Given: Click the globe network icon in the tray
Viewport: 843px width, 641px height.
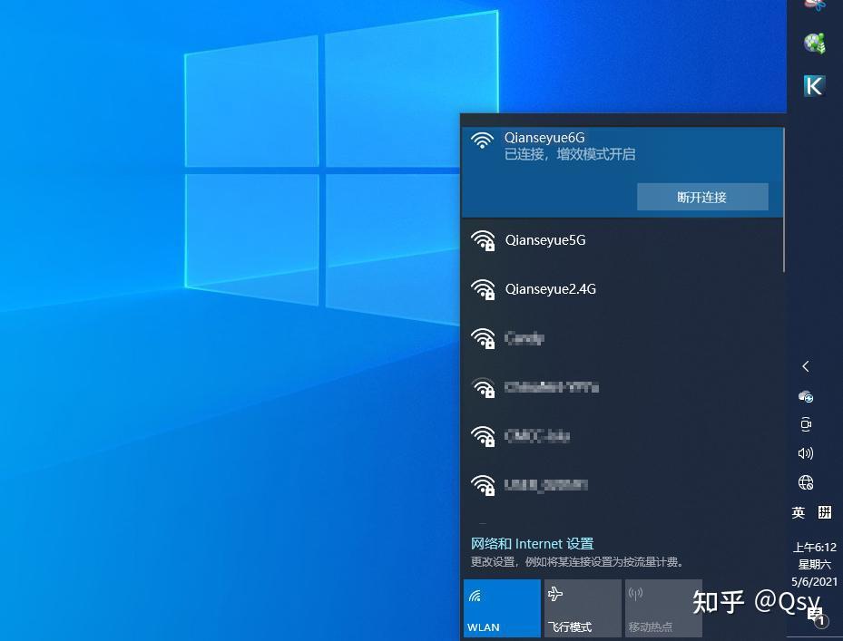Looking at the screenshot, I should click(806, 482).
